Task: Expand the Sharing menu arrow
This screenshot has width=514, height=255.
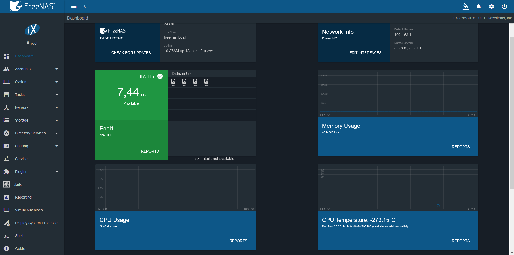Action: click(57, 146)
